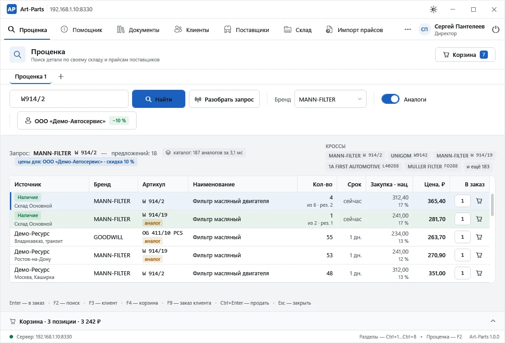Toggle the light/dark theme sun icon
This screenshot has width=505, height=343.
coord(433,9)
